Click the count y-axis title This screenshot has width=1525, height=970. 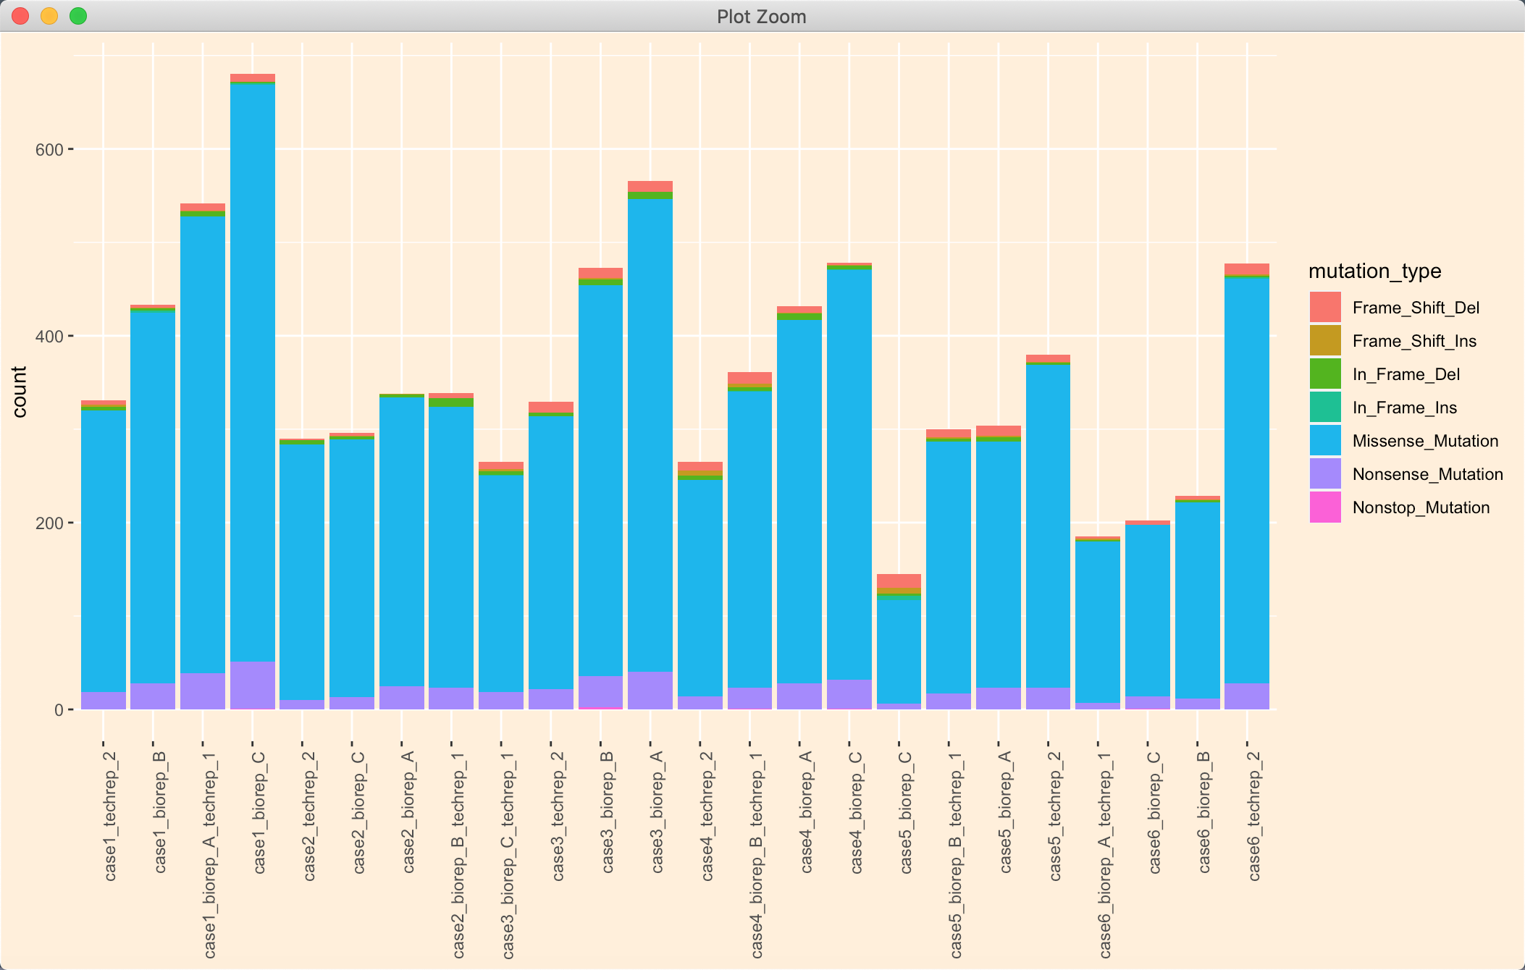20,392
